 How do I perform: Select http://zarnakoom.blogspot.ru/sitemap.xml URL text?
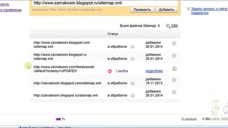pos(66,95)
